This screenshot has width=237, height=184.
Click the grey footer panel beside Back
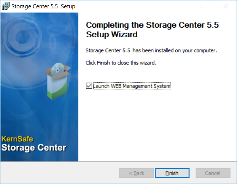pos(60,173)
